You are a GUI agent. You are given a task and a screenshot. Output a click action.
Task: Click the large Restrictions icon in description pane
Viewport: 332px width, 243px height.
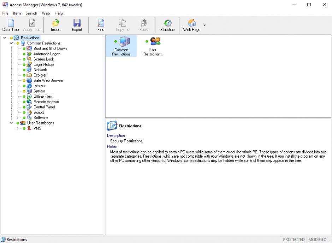pyautogui.click(x=112, y=126)
